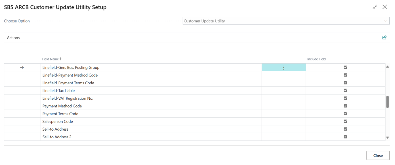Image resolution: width=395 pixels, height=165 pixels.
Task: Close the setup dialog with X icon
Action: coord(385,7)
